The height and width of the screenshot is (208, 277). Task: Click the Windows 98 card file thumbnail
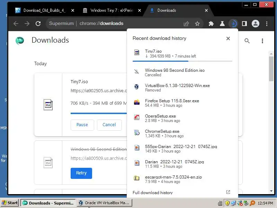(x=48, y=163)
